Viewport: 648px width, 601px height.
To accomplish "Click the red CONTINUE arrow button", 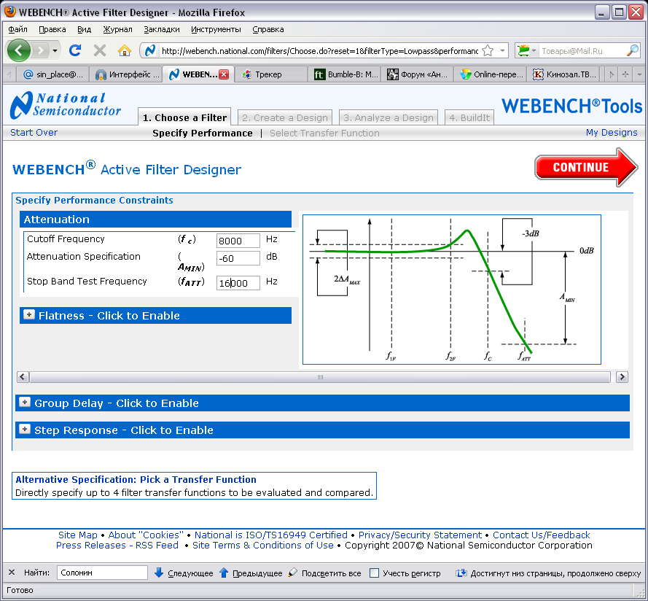I will tap(586, 167).
